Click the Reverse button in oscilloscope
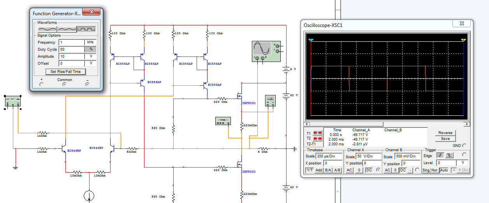This screenshot has height=203, width=489. coord(445,133)
